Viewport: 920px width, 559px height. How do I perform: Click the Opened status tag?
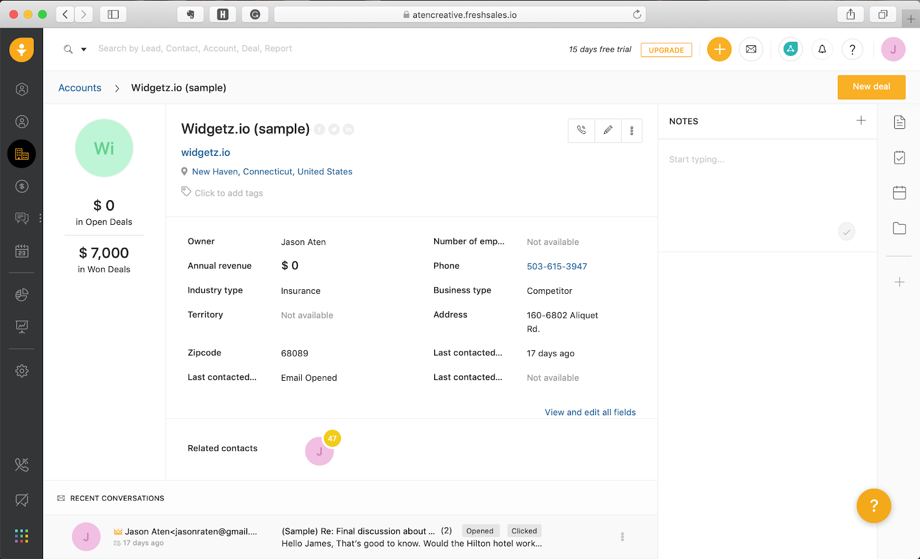point(480,531)
